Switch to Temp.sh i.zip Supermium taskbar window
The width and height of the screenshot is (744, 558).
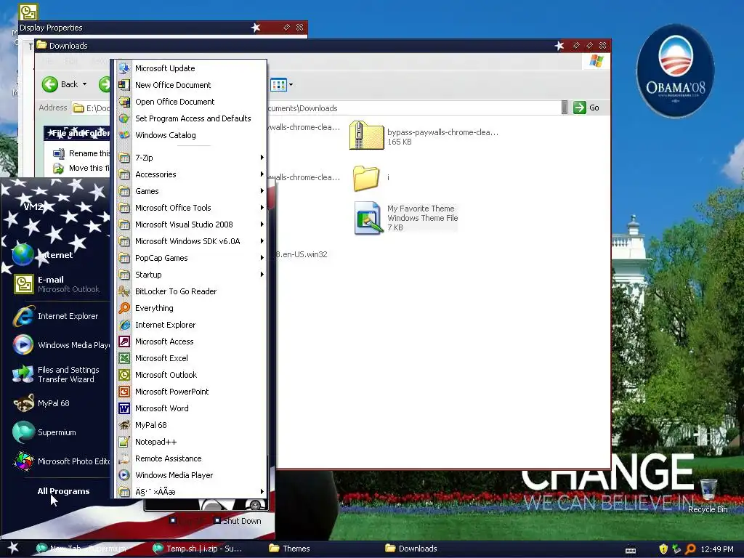(198, 549)
